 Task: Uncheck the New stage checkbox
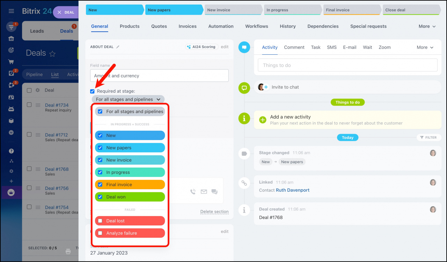tap(100, 136)
